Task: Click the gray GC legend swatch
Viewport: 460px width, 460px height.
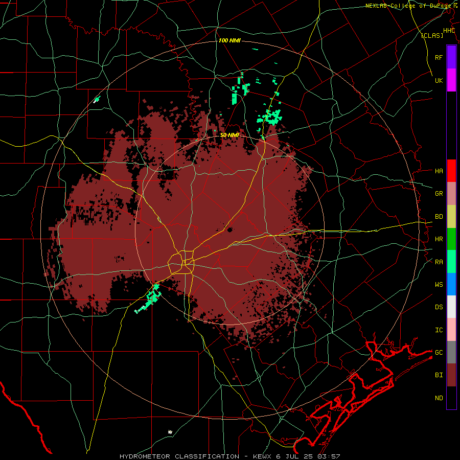Action: 451,352
